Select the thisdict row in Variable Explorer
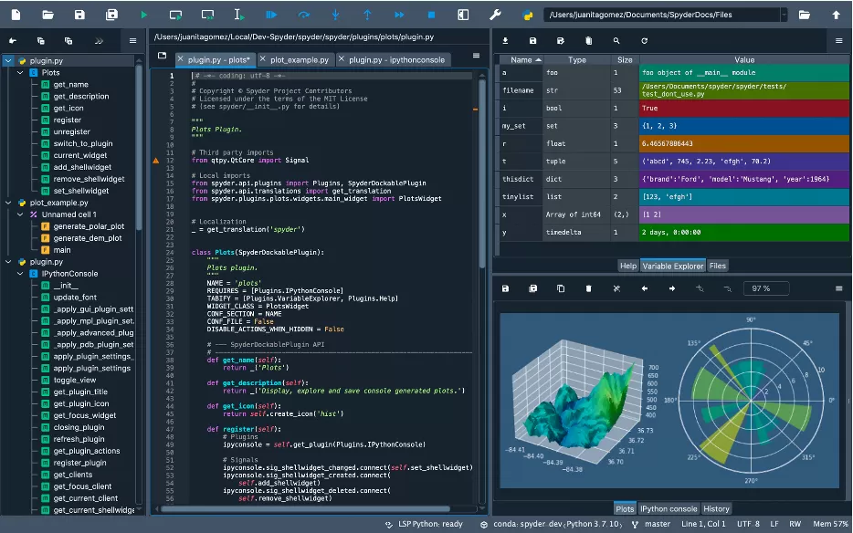 pos(521,179)
